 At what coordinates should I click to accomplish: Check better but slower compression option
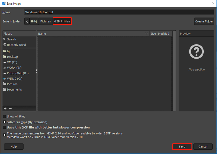(4, 127)
